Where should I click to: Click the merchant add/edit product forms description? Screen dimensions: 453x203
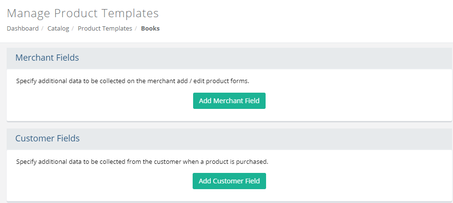pyautogui.click(x=133, y=81)
